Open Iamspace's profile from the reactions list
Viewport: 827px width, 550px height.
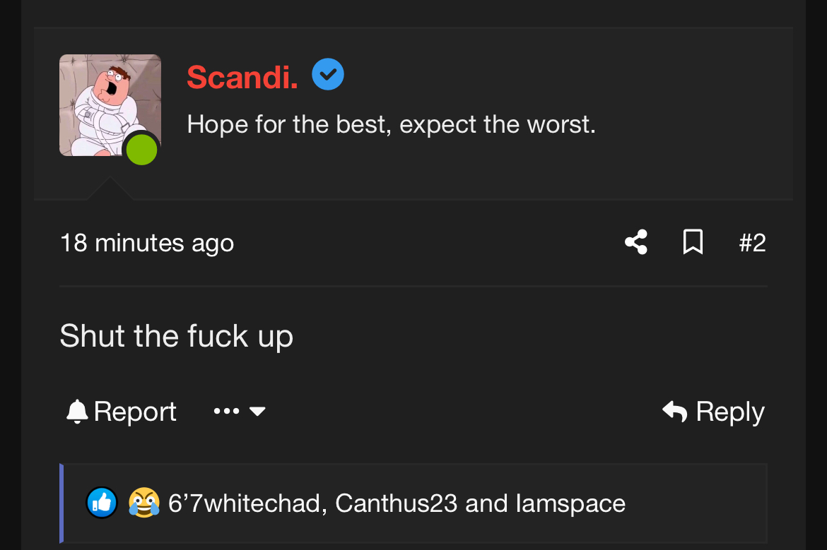[x=570, y=504]
